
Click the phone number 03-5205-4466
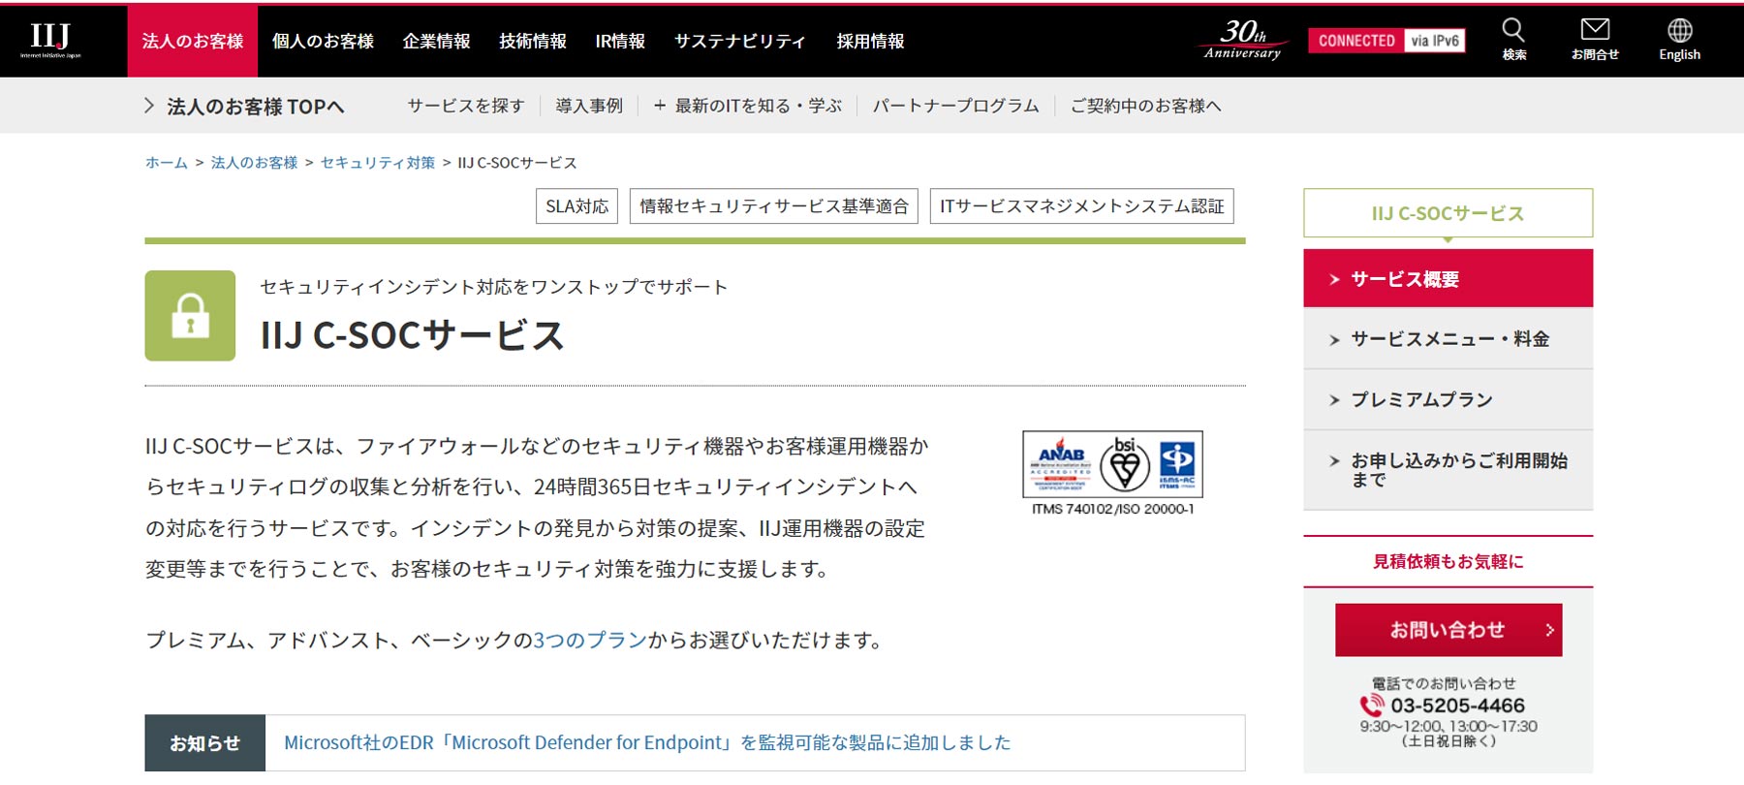click(1457, 706)
